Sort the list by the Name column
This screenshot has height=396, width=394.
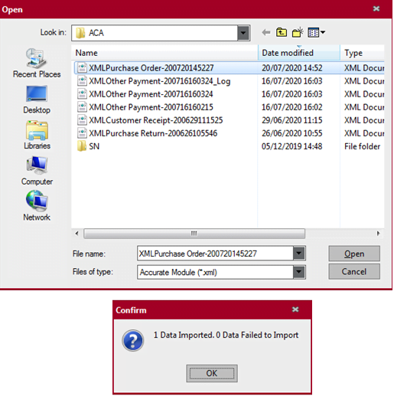[164, 53]
